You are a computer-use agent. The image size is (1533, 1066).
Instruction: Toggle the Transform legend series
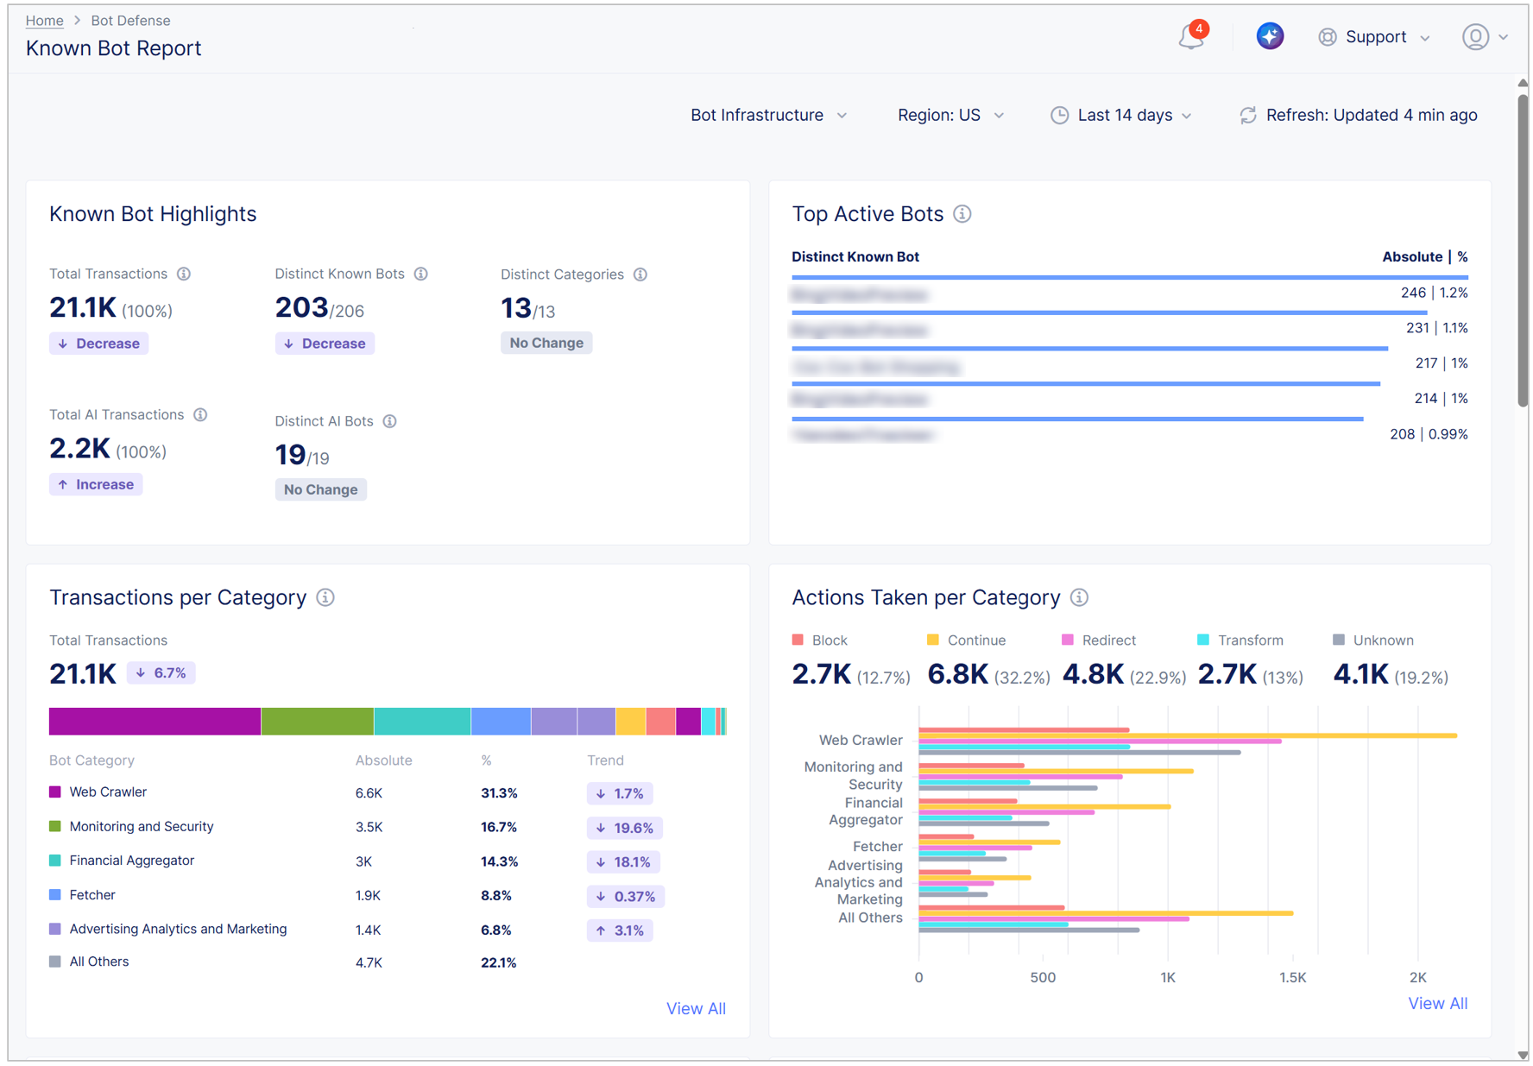pos(1240,640)
